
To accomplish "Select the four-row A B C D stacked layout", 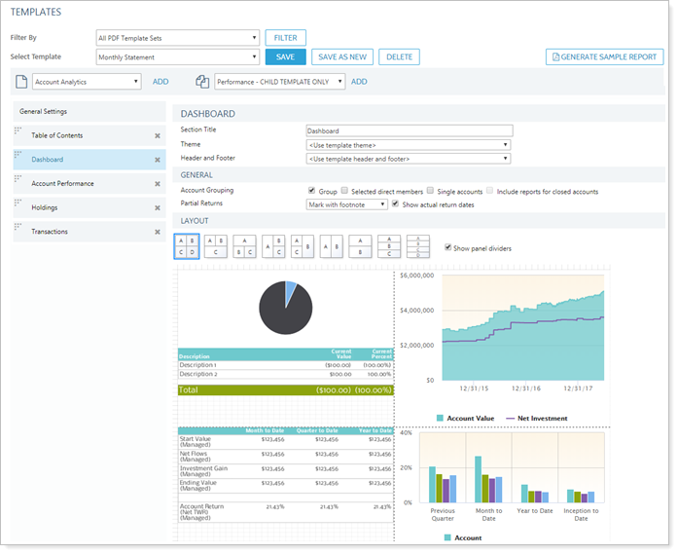I will pyautogui.click(x=417, y=247).
